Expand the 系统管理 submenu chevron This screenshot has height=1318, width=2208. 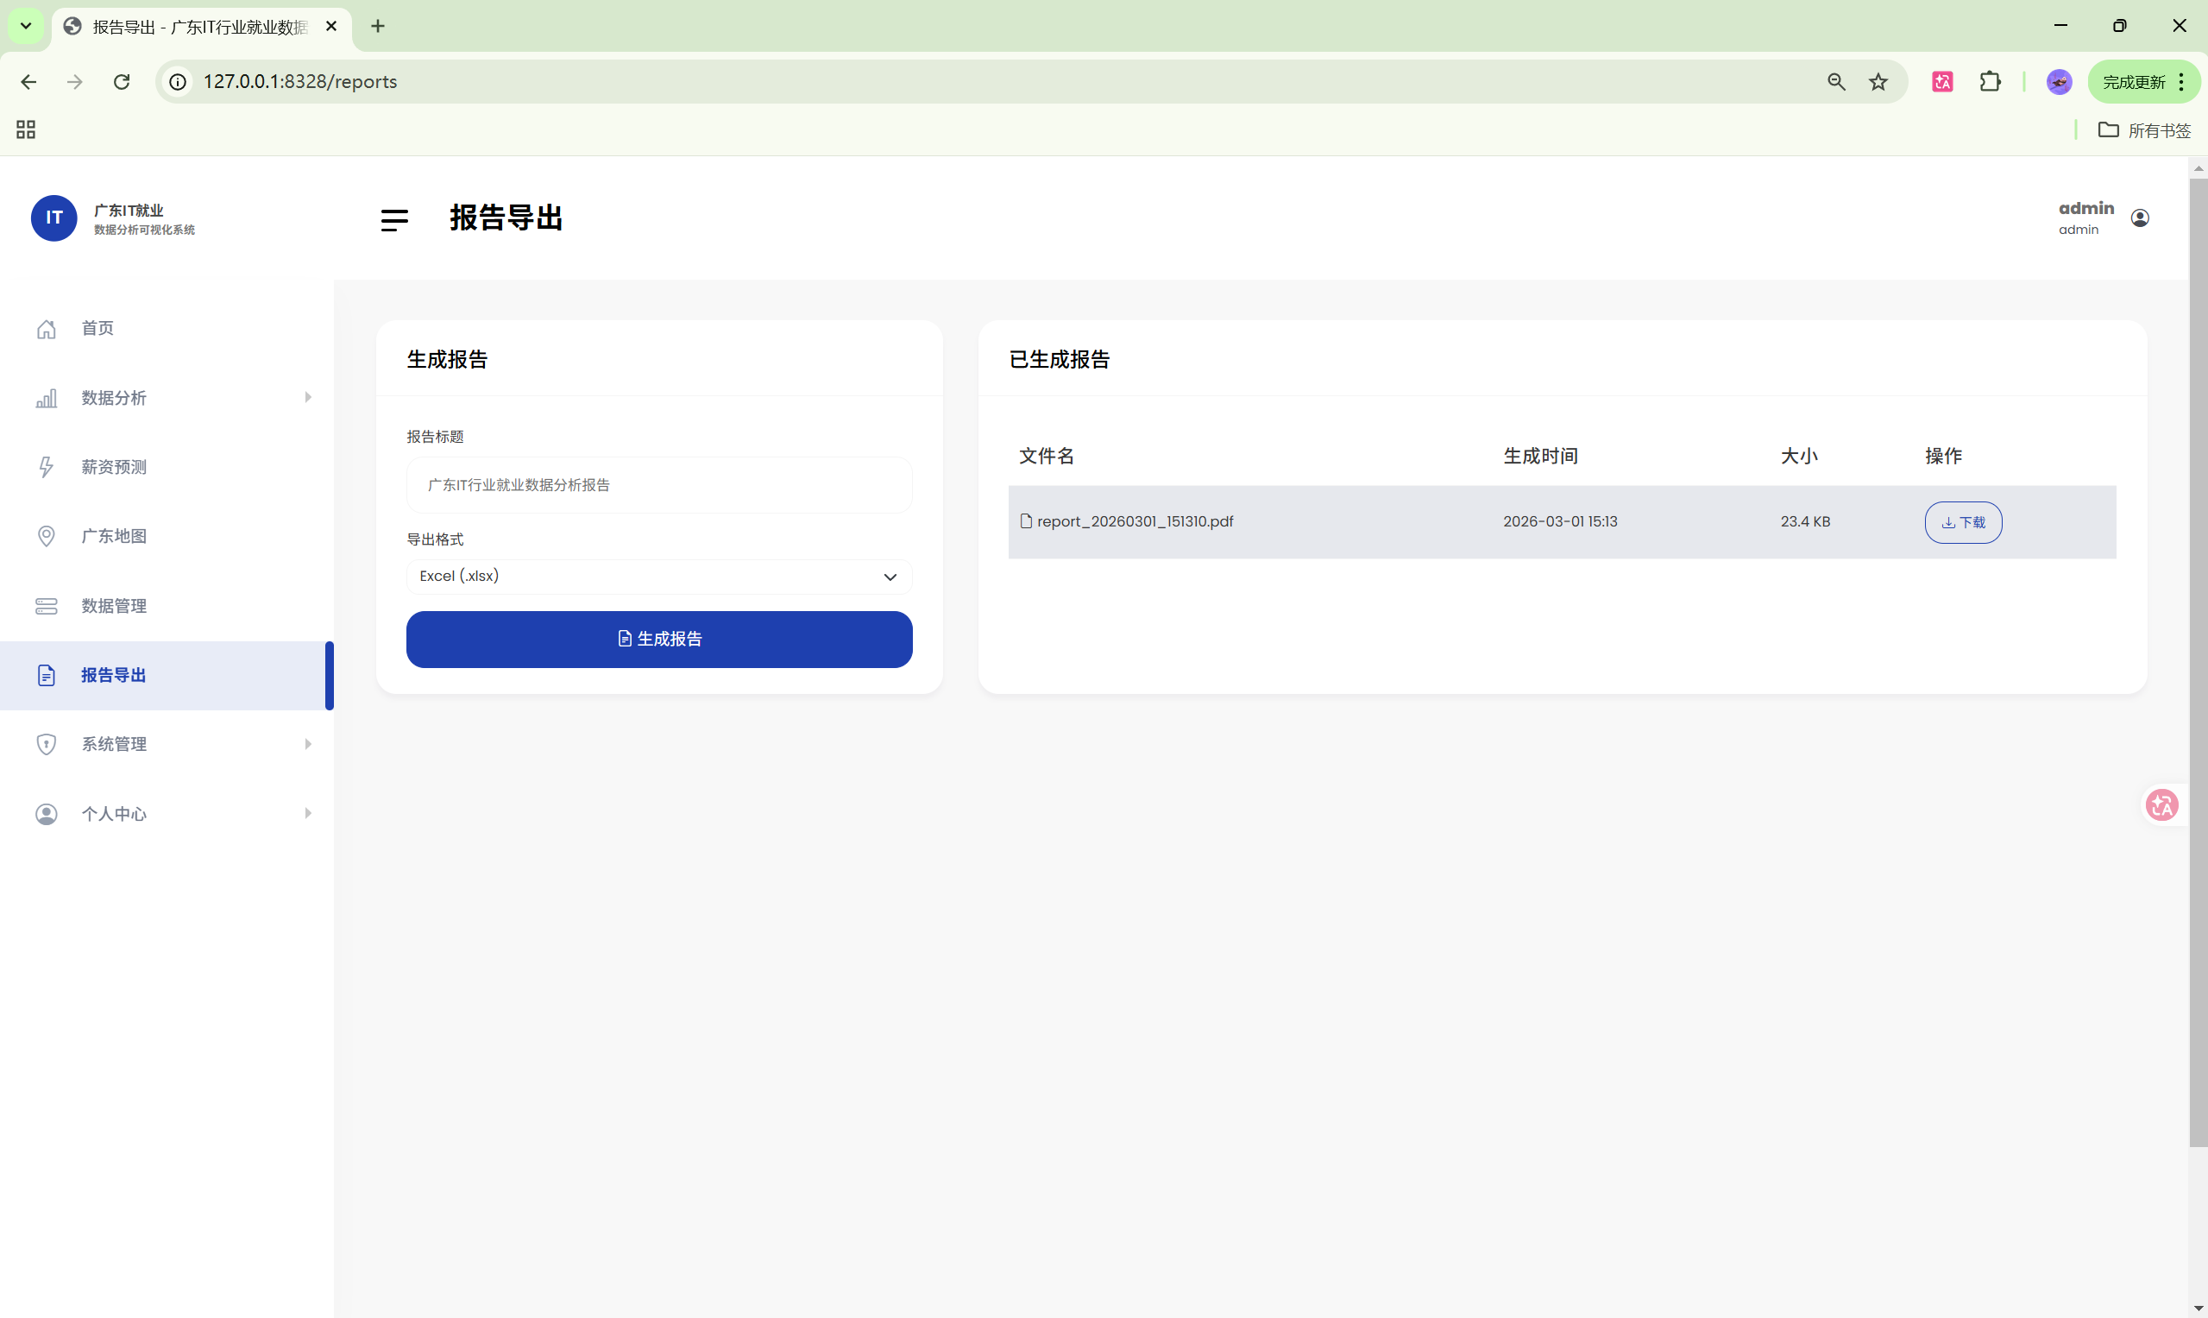(308, 744)
